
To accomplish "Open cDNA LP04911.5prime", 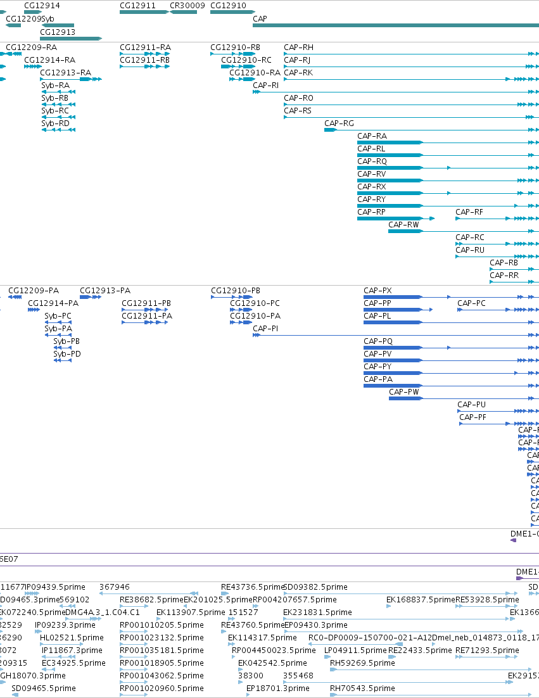I will pos(355,650).
